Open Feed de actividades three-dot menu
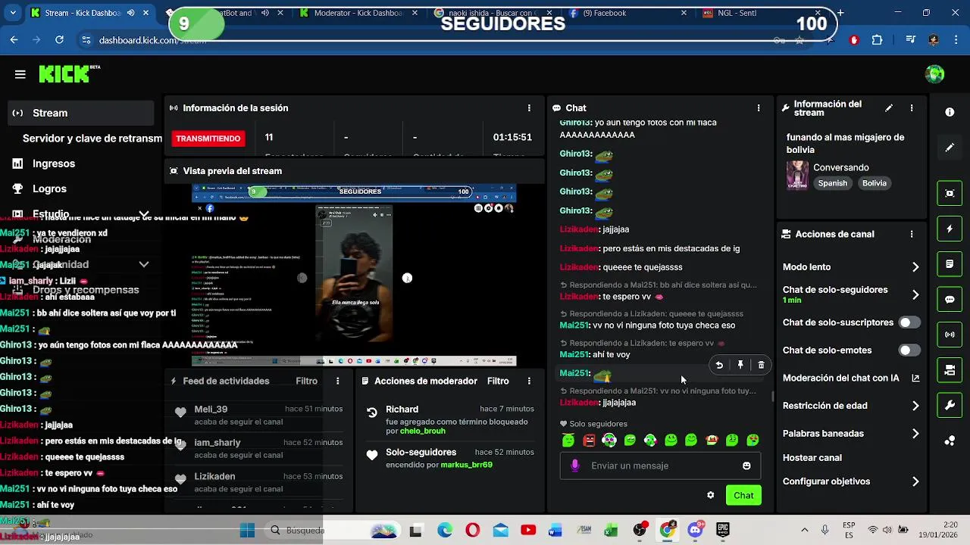This screenshot has width=970, height=545. (338, 381)
